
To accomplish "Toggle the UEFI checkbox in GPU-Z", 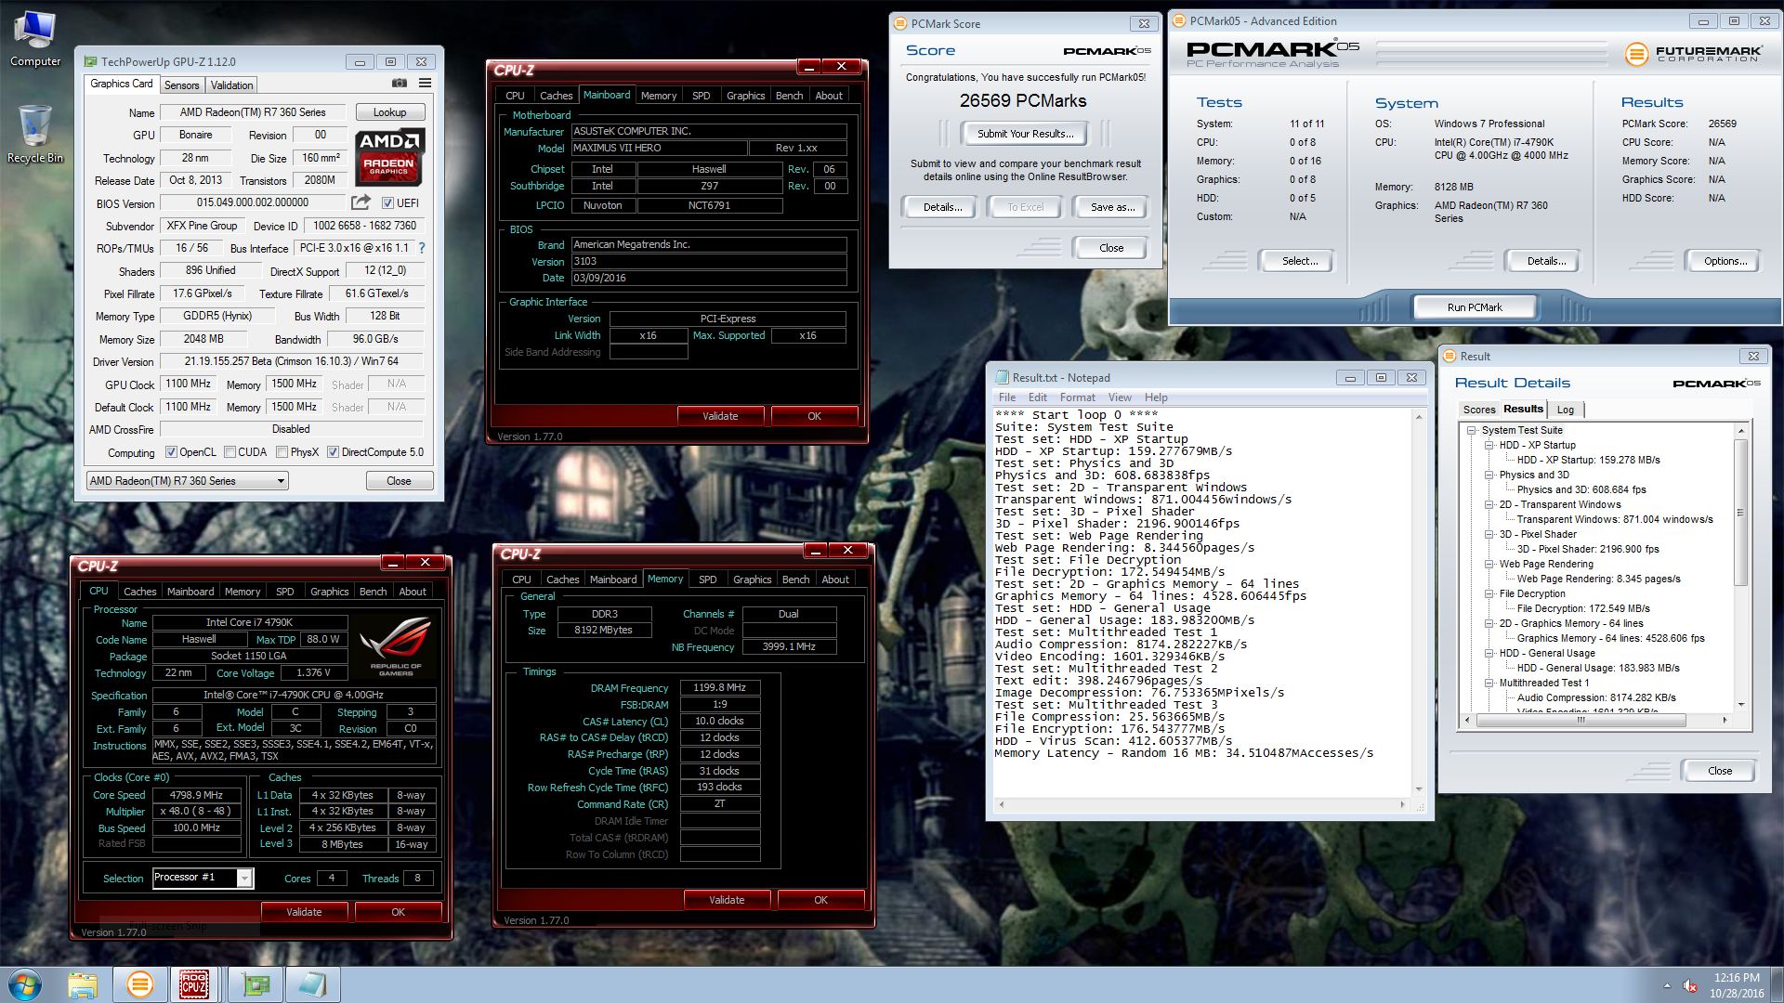I will click(388, 202).
